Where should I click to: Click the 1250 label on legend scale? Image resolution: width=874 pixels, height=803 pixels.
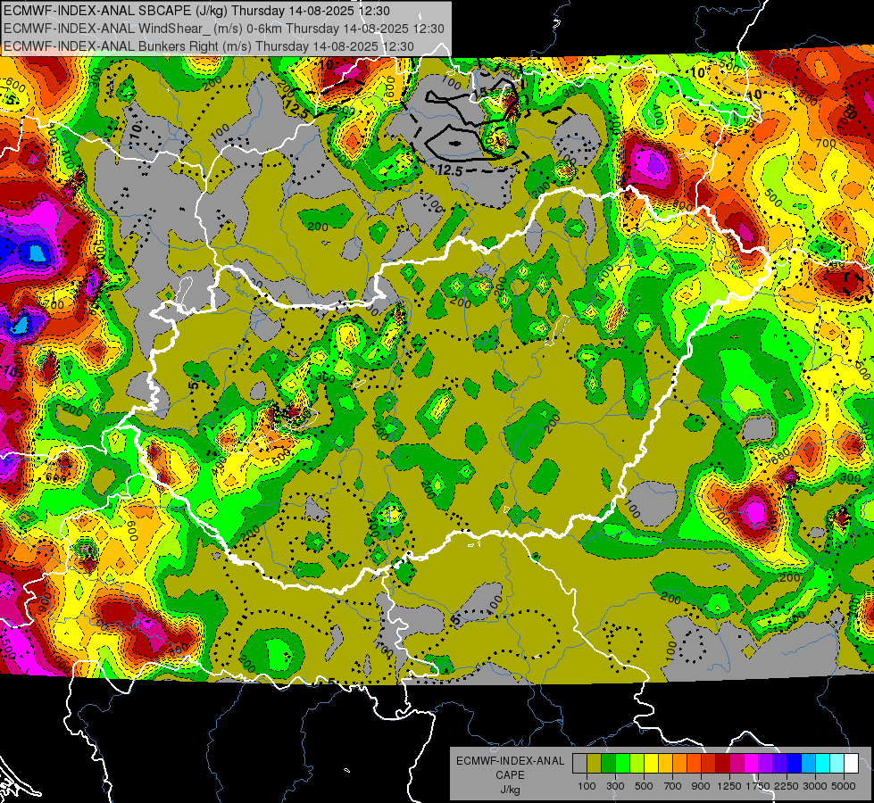pyautogui.click(x=729, y=786)
